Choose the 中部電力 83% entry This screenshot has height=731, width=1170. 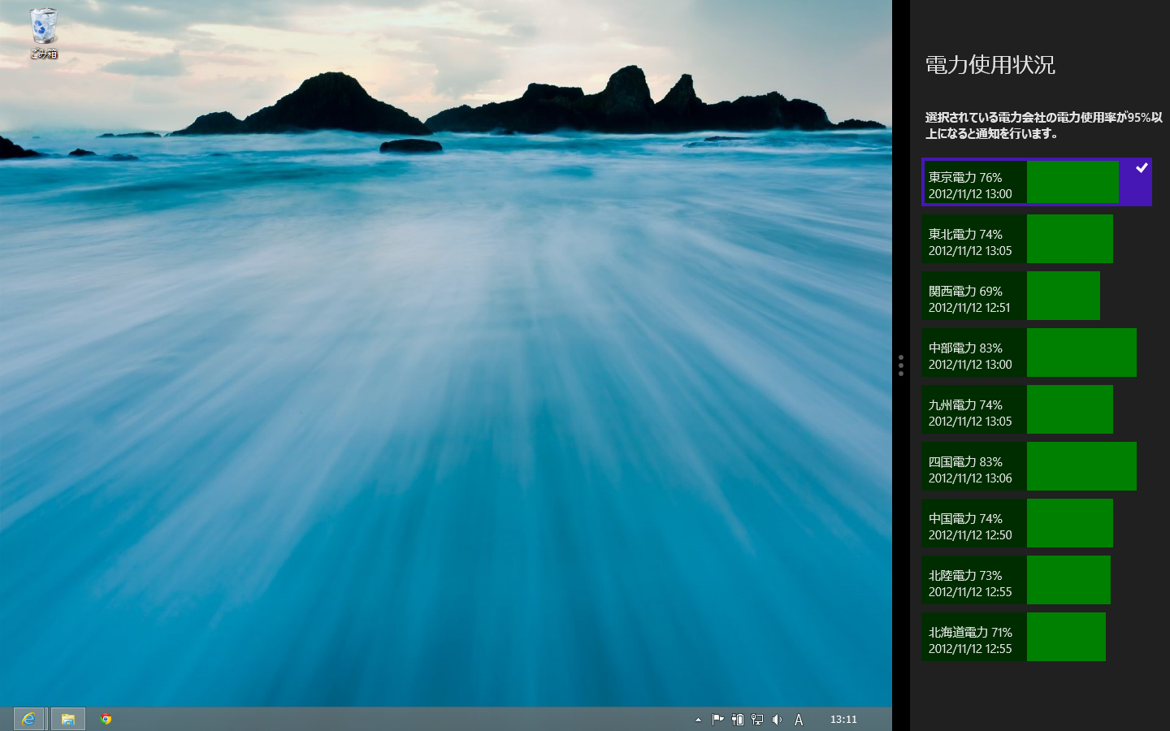click(1029, 353)
